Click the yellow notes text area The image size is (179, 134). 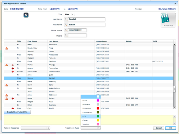[88, 120]
